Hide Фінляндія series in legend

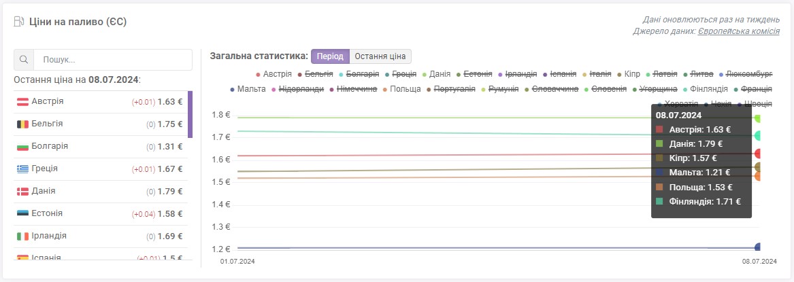coord(705,90)
